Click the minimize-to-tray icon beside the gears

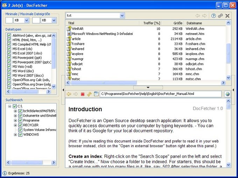click(227, 16)
